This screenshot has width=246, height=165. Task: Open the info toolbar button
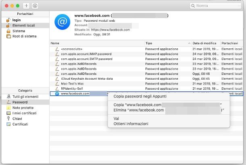tap(35, 6)
